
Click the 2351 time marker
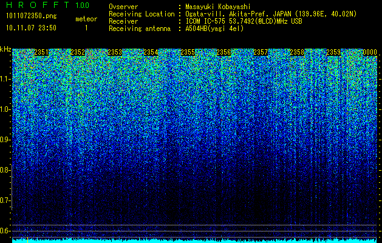tap(41, 52)
